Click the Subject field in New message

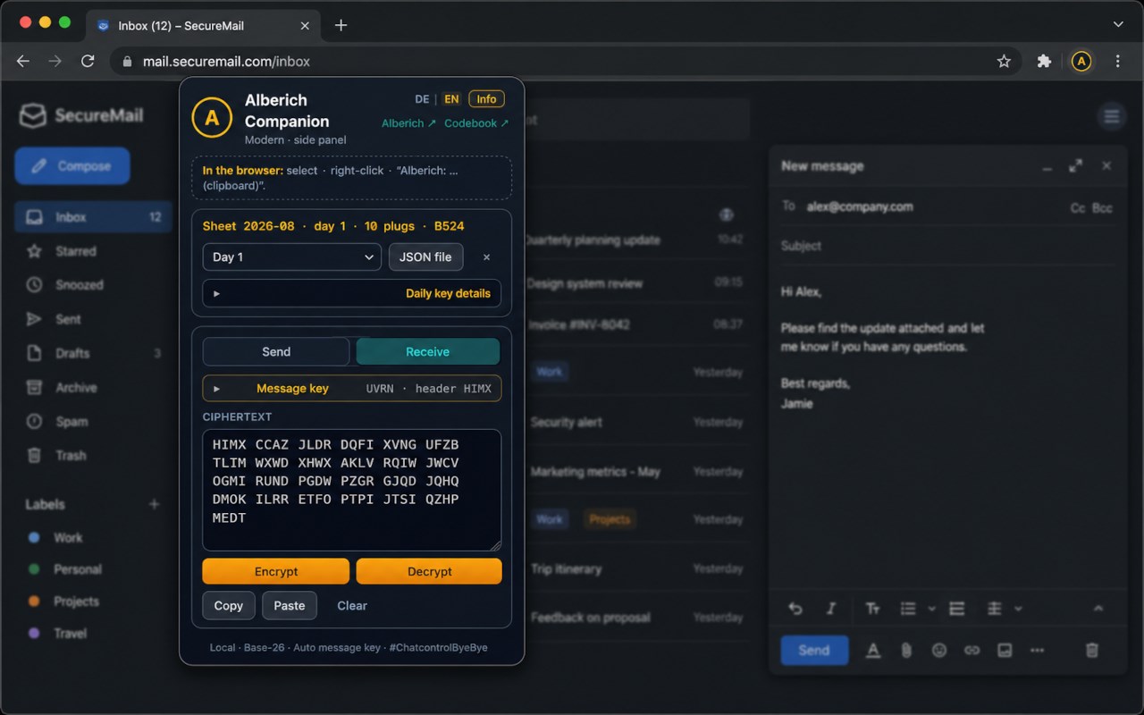pyautogui.click(x=947, y=246)
